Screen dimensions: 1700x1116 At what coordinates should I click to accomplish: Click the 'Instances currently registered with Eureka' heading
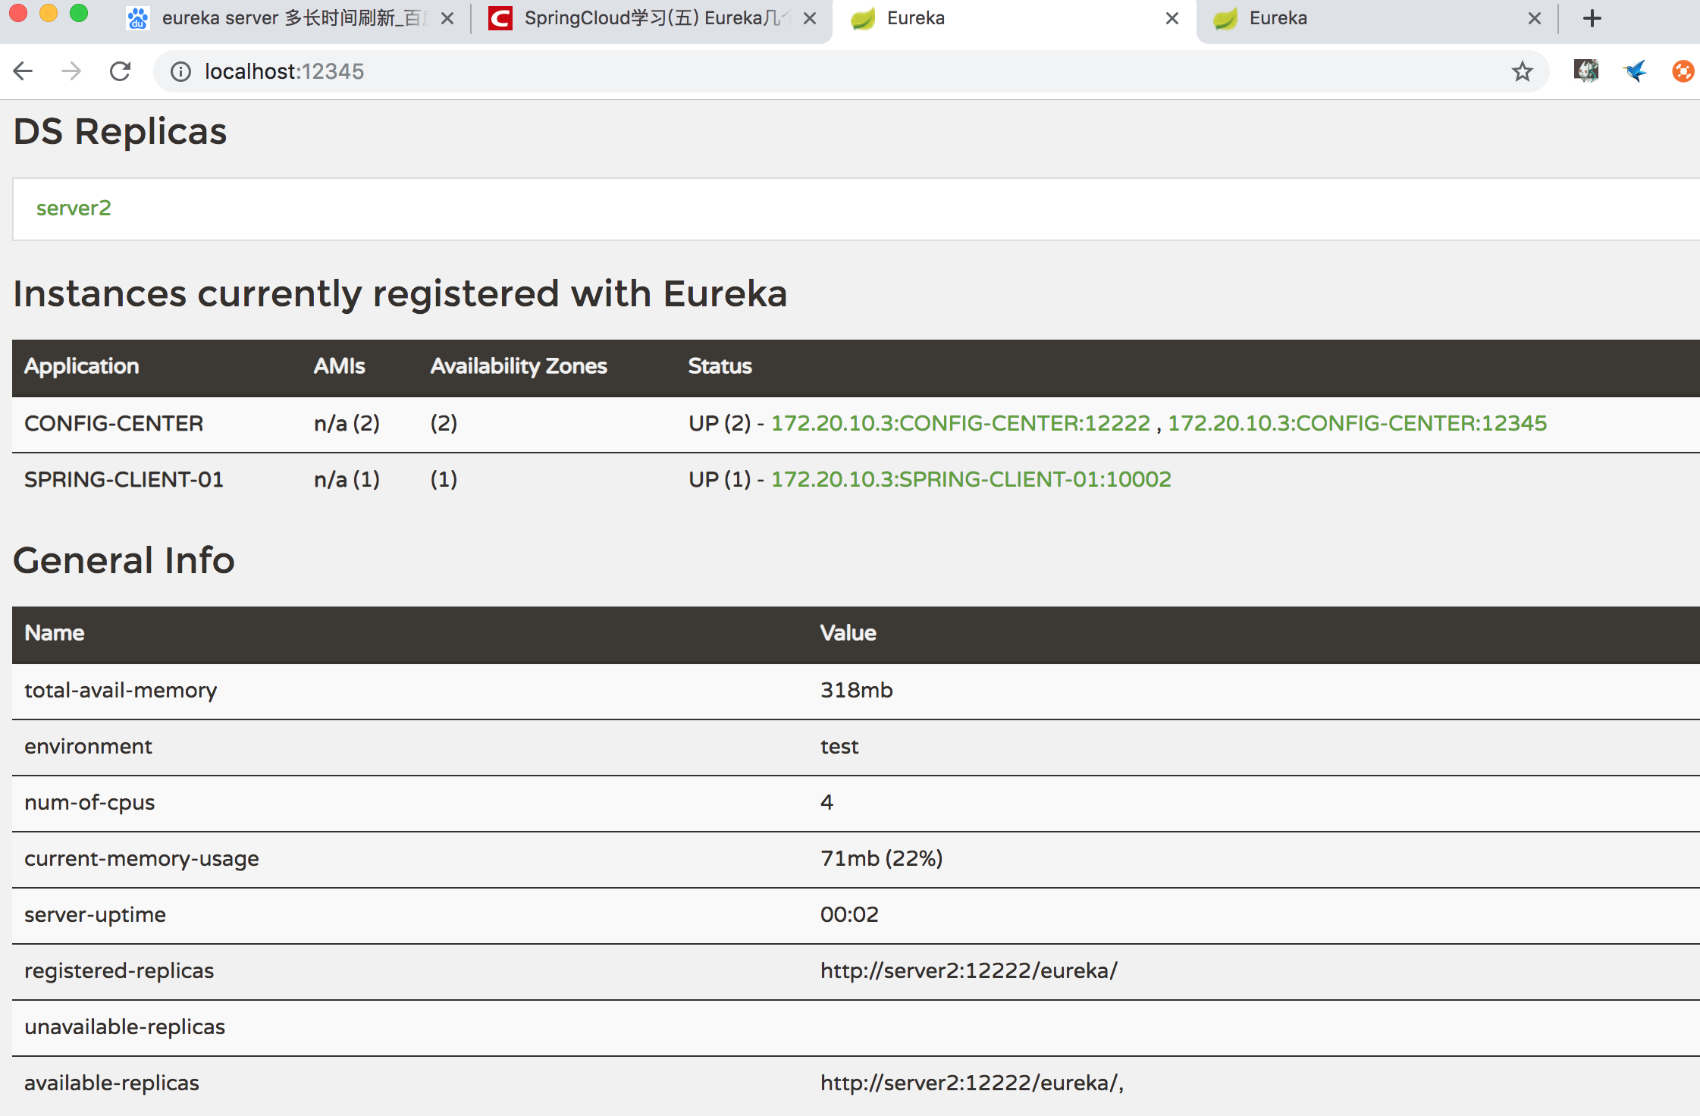tap(400, 294)
